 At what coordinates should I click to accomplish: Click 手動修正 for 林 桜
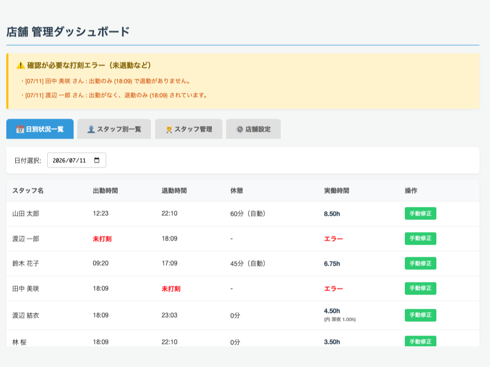(420, 341)
